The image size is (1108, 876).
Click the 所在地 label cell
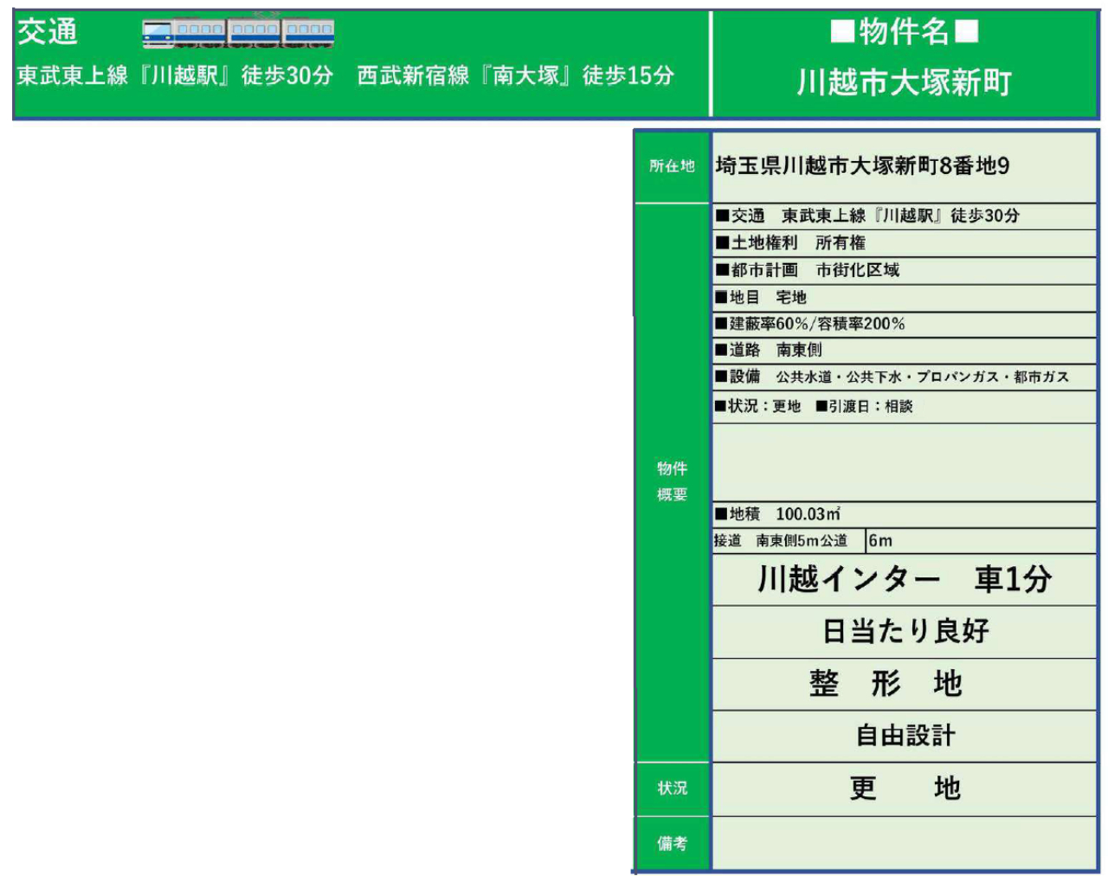672,166
